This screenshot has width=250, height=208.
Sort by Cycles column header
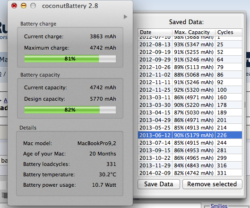click(x=229, y=32)
